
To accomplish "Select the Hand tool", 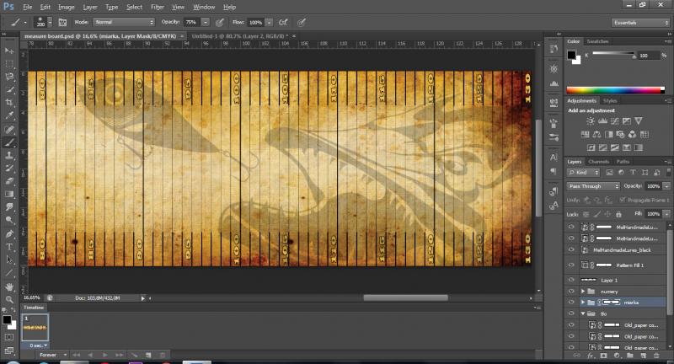I will (9, 286).
